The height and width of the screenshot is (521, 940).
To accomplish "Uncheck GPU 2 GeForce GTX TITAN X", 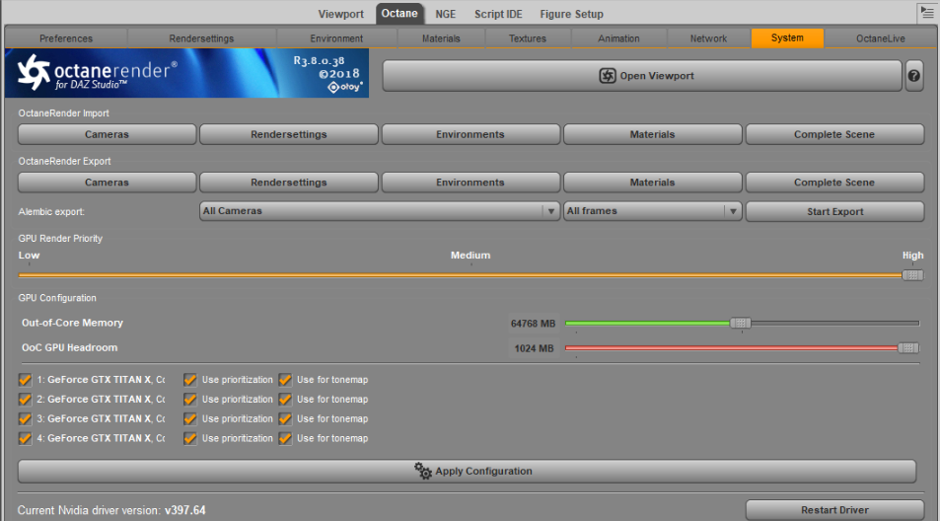I will pos(26,400).
